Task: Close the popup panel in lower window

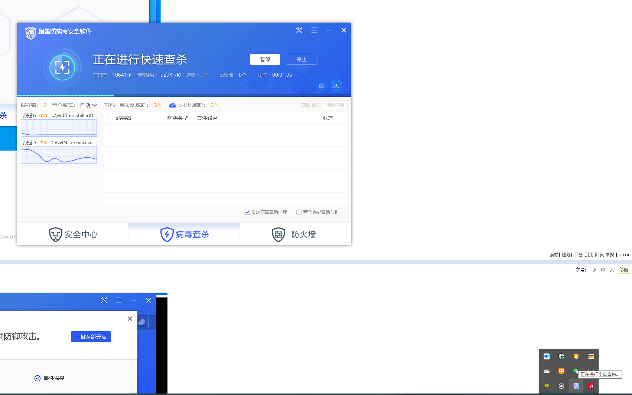Action: point(130,319)
